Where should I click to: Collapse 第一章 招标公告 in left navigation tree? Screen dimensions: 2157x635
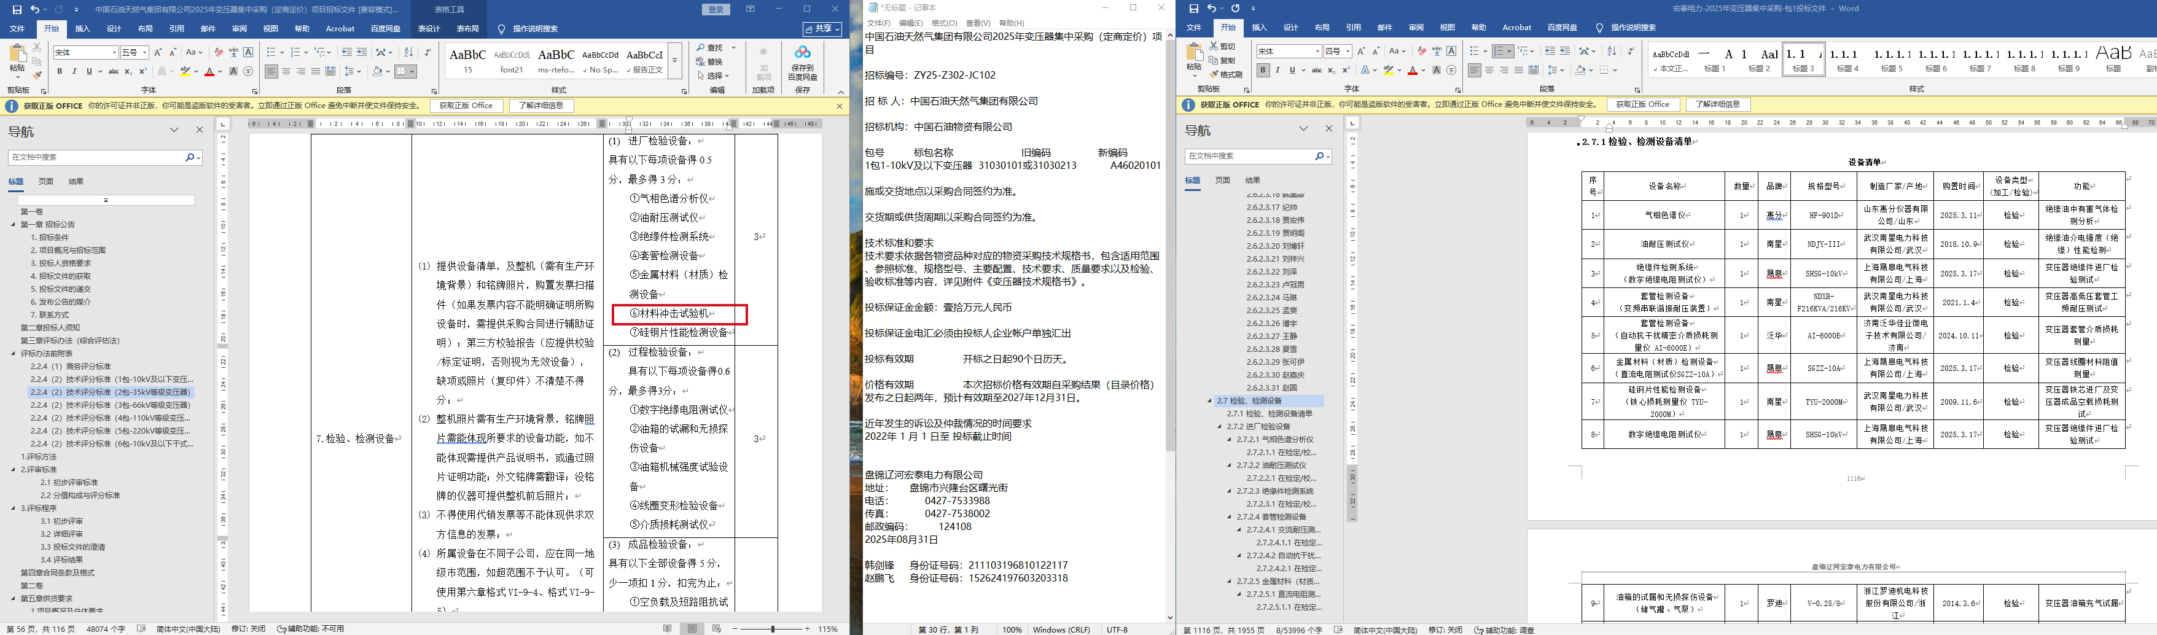tap(14, 225)
